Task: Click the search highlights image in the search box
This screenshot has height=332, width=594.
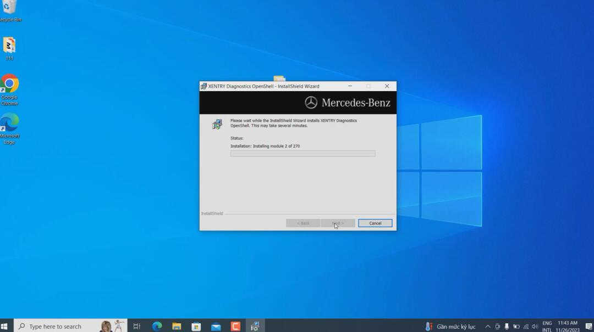Action: coord(112,326)
